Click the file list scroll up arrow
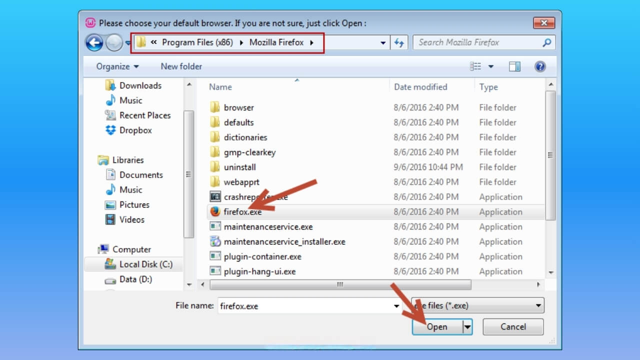 click(x=551, y=84)
